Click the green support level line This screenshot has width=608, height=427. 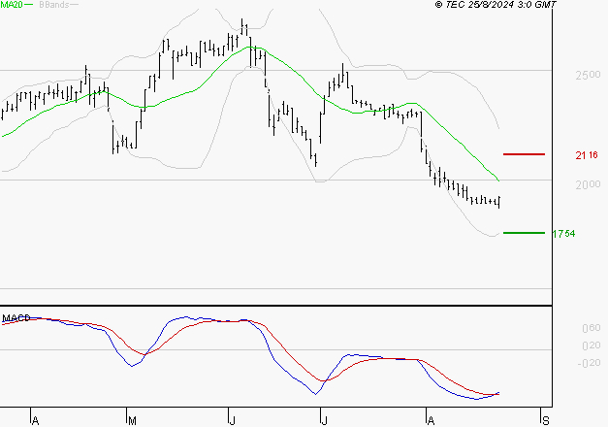click(524, 233)
